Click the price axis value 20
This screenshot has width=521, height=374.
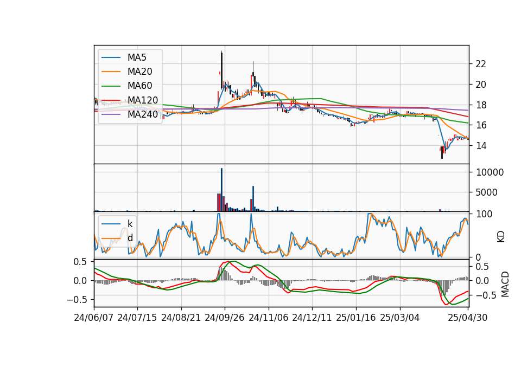pos(481,85)
